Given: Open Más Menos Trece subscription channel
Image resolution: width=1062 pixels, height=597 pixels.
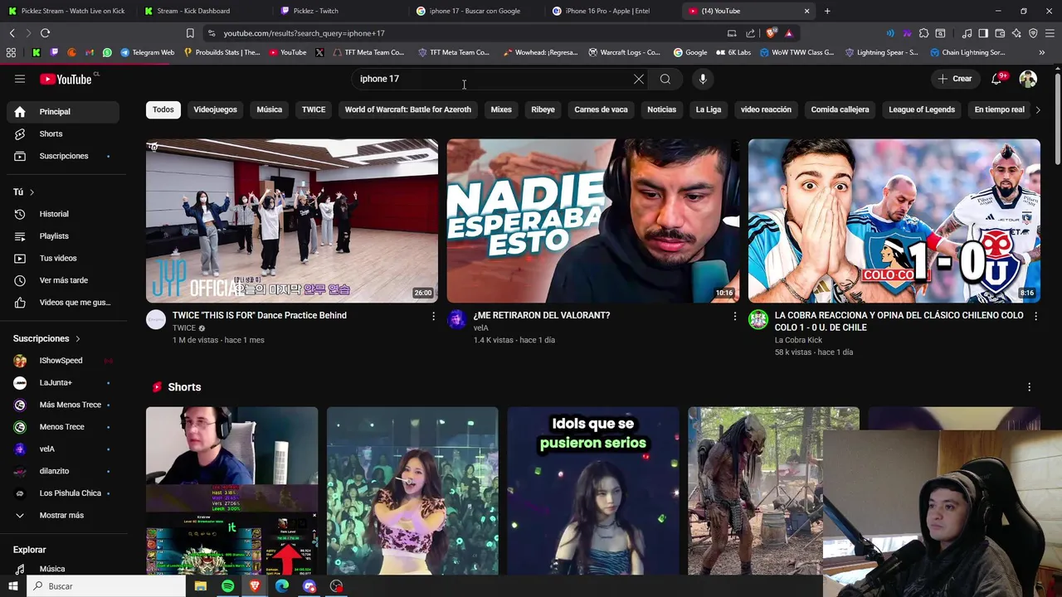Looking at the screenshot, I should tap(61, 405).
